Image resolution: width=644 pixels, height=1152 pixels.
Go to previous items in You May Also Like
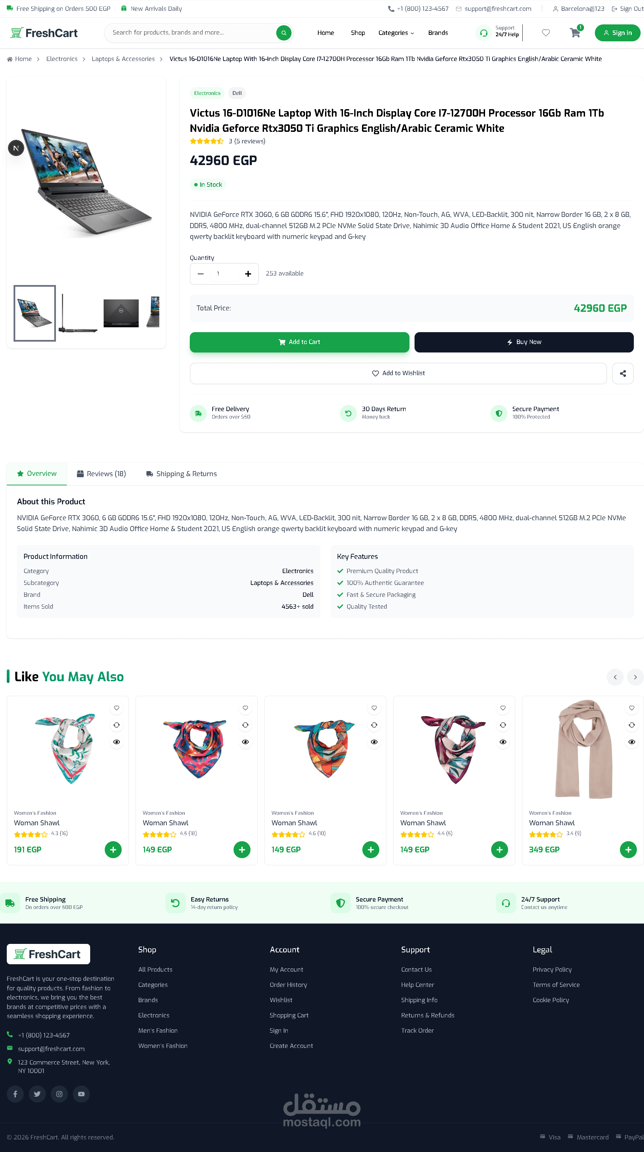pyautogui.click(x=615, y=677)
